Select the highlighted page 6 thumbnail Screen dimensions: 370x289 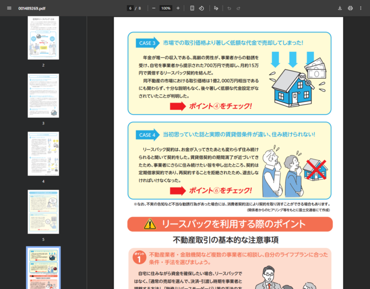pyautogui.click(x=43, y=268)
